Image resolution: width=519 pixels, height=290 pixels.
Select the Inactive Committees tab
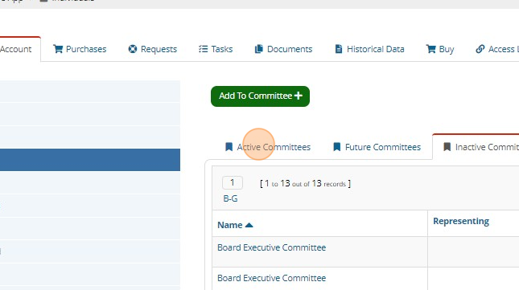click(x=476, y=147)
